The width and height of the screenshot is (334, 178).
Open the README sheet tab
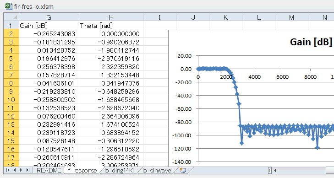point(49,170)
